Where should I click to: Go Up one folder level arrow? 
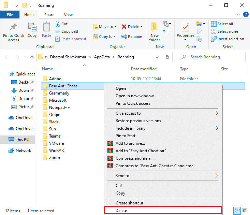pyautogui.click(x=32, y=57)
